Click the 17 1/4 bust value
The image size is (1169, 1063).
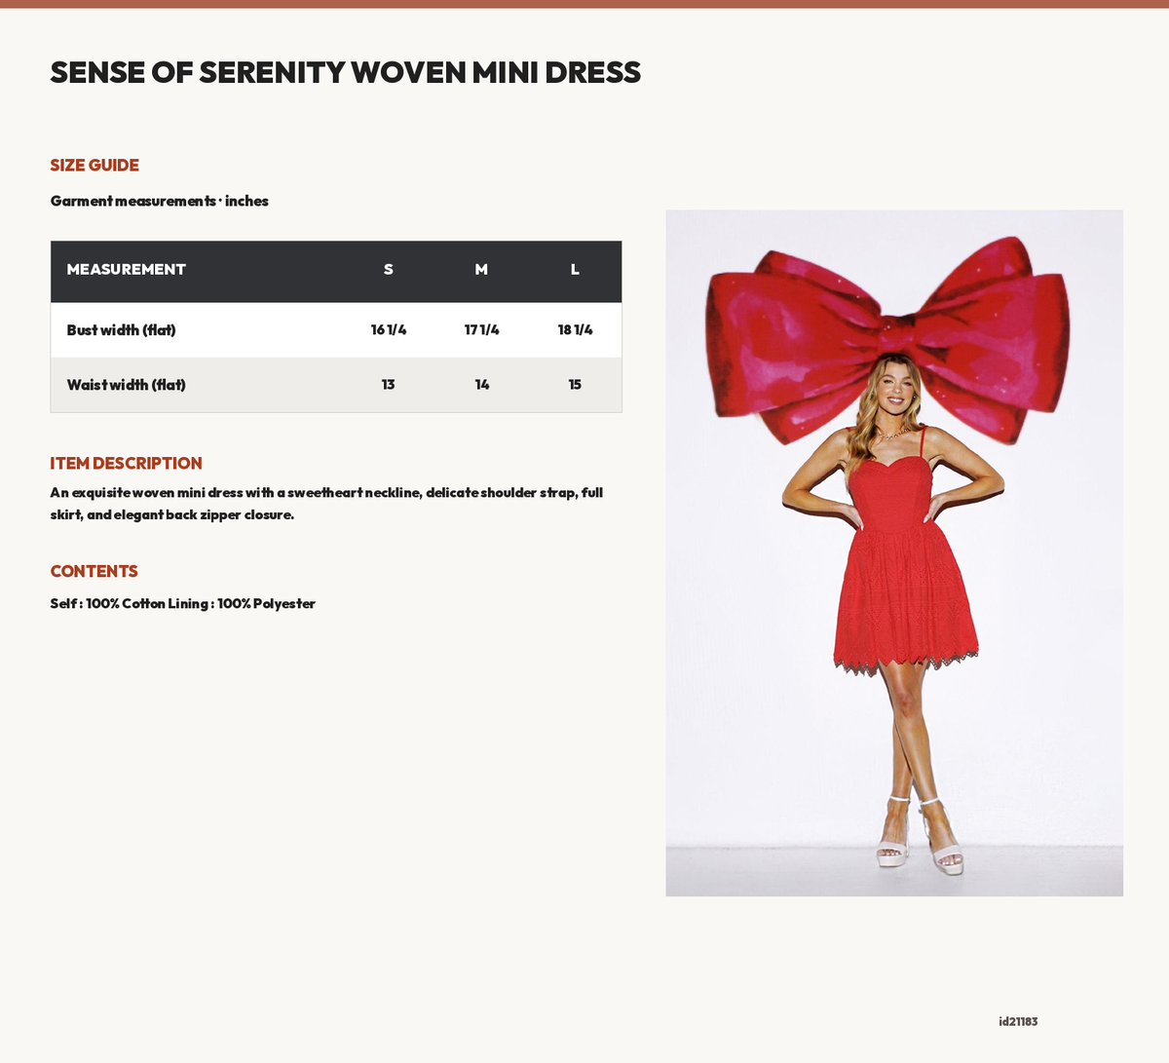coord(481,330)
